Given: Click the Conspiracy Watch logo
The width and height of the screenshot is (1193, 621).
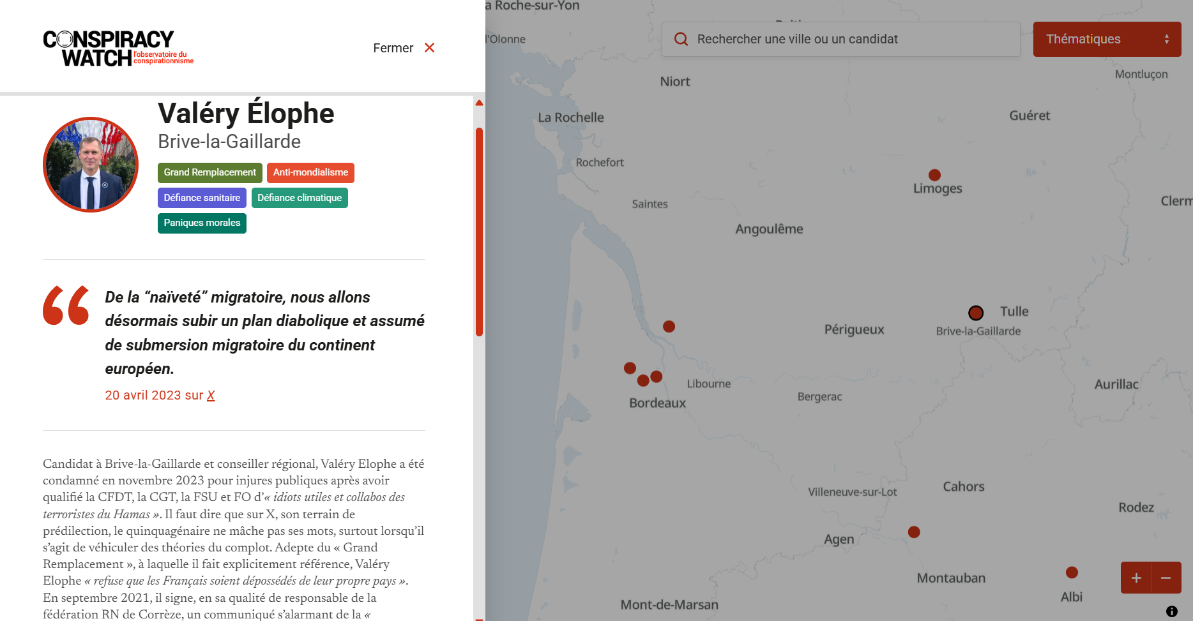Looking at the screenshot, I should coord(118,48).
